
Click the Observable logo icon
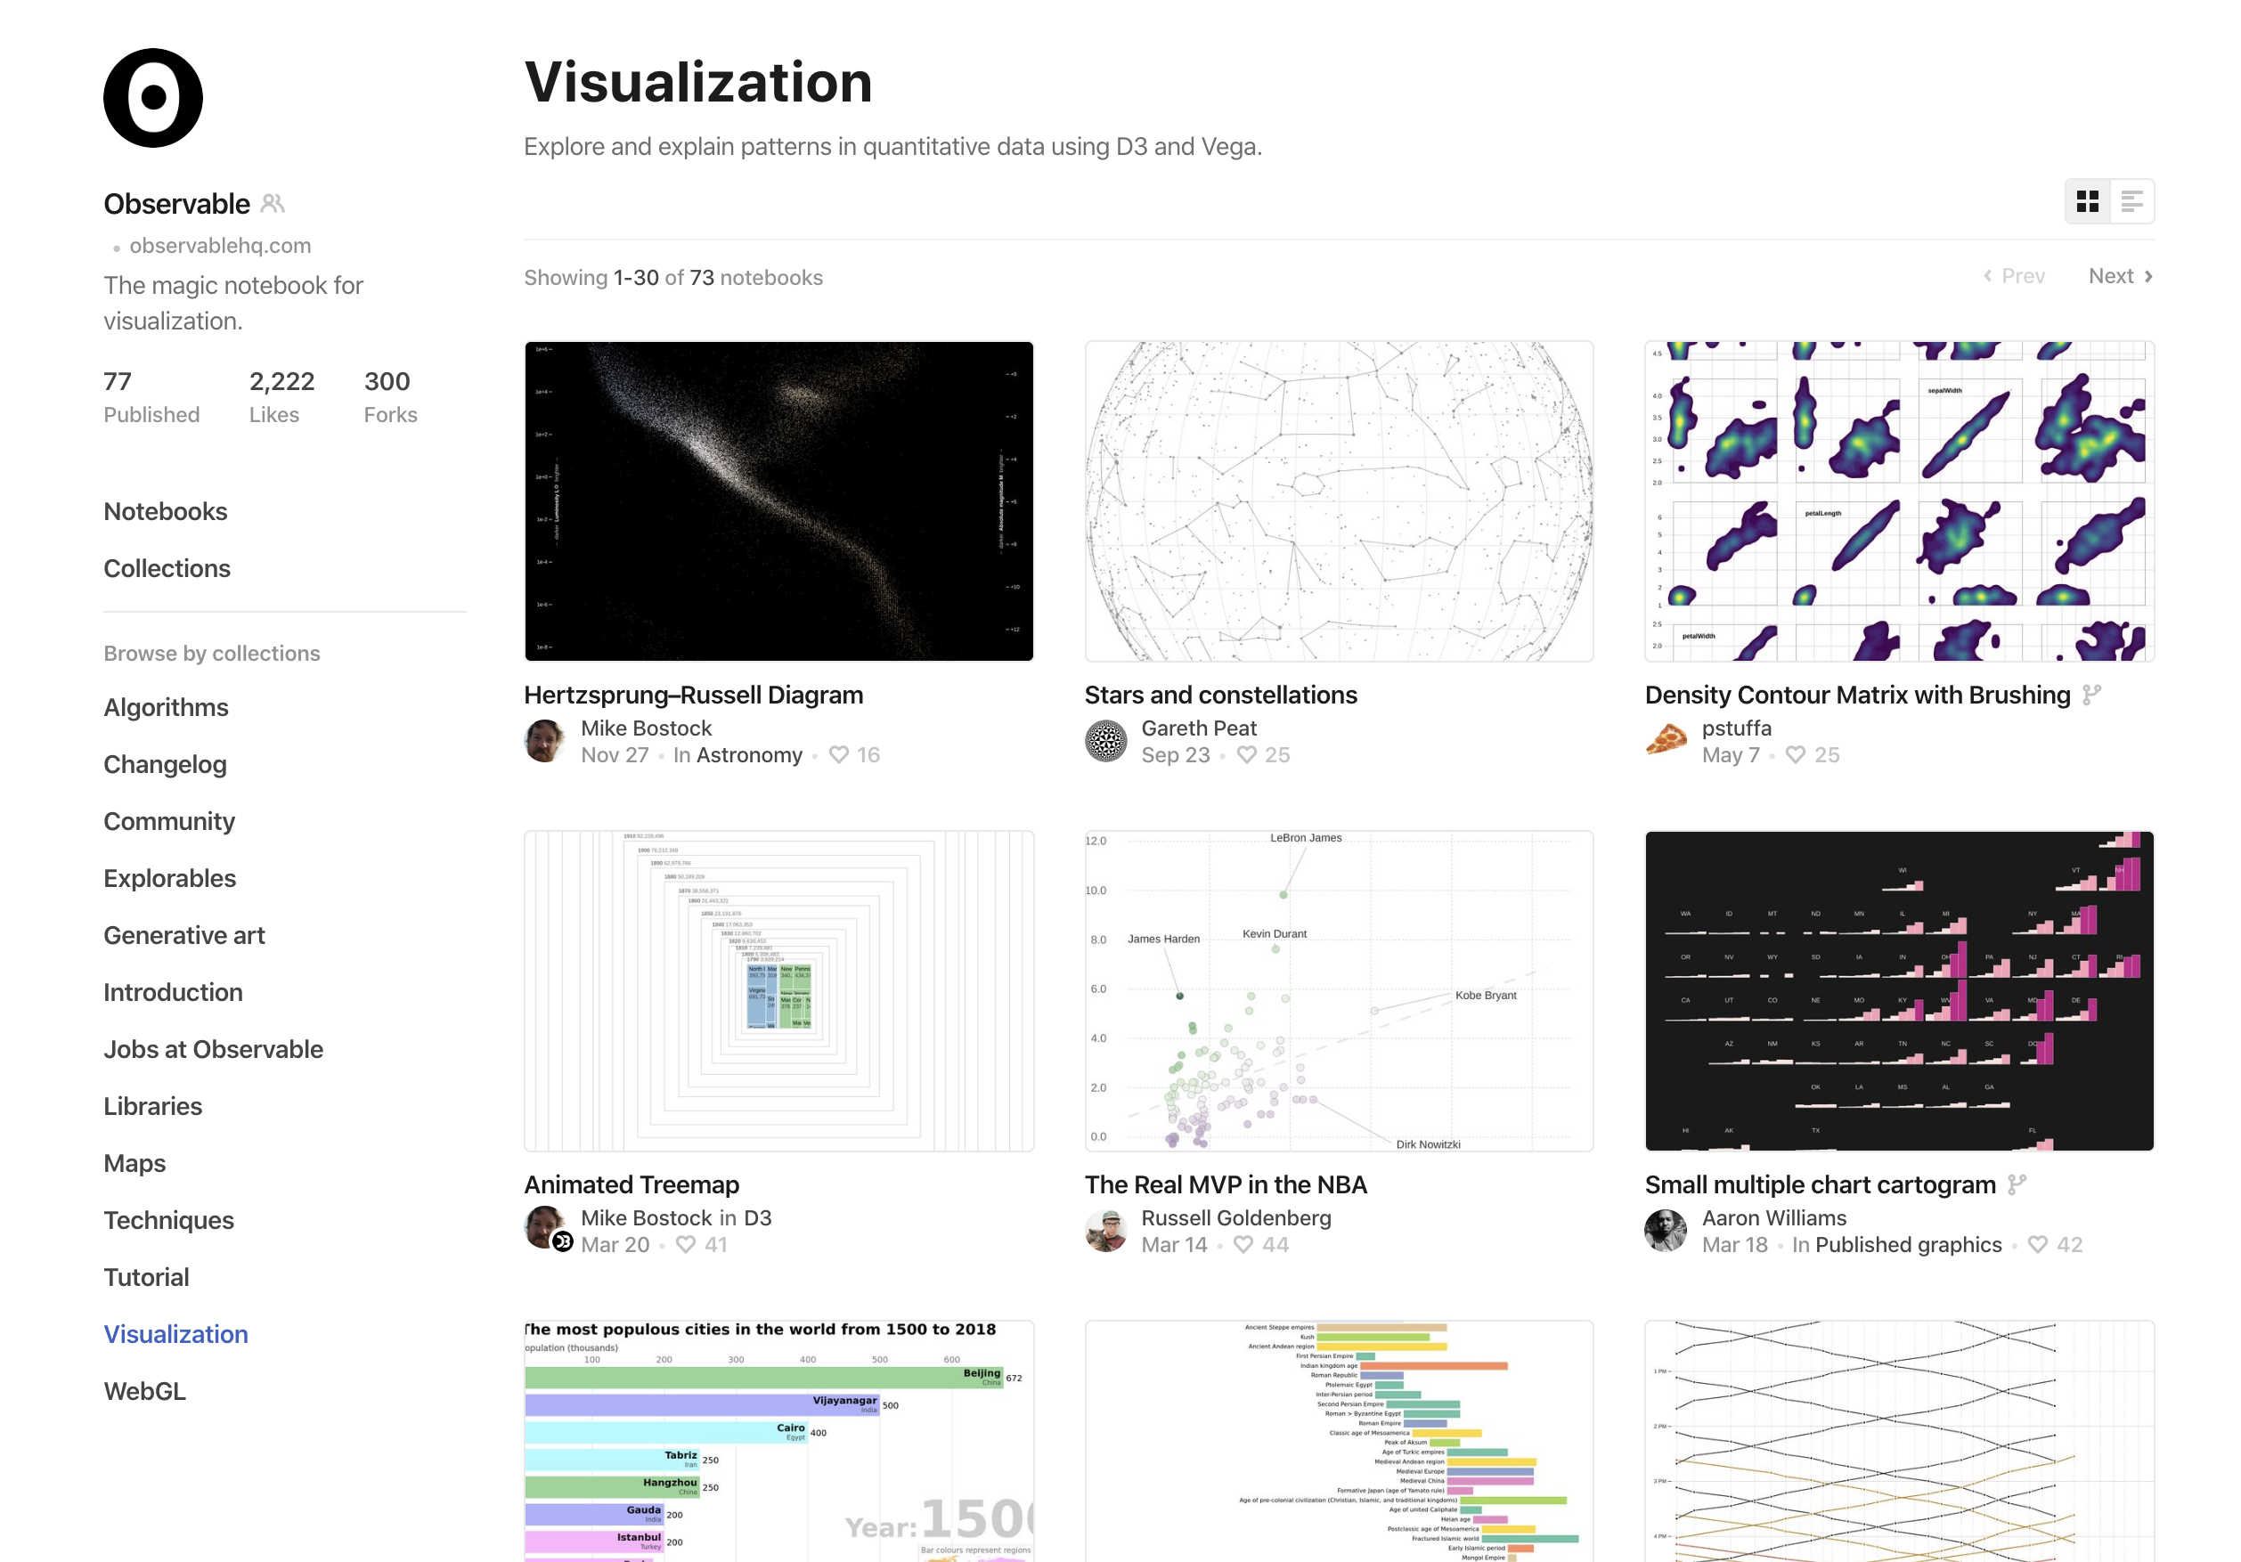tap(153, 98)
